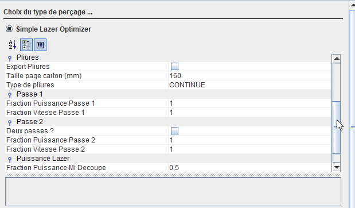Edit the Taille page carton value 160
The image size is (355, 208).
point(249,75)
